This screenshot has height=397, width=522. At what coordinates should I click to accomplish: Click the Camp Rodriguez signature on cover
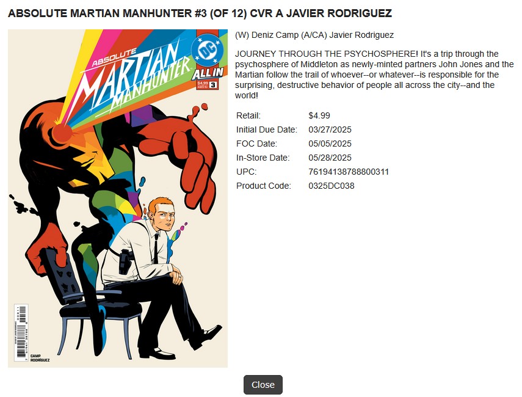40,358
